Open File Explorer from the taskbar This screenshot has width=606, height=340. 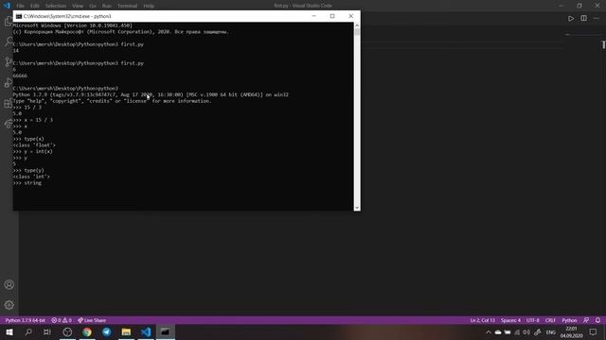(x=126, y=331)
